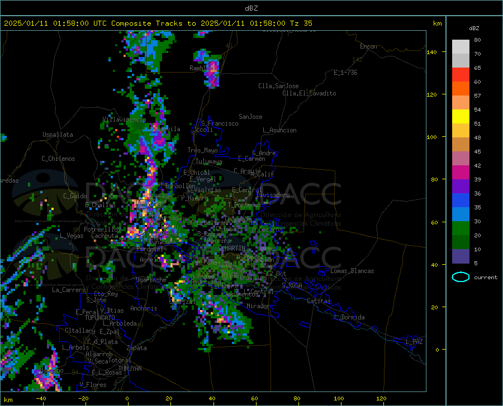The width and height of the screenshot is (503, 406).
Task: Click the 80 km vertical axis tick
Action: click(434, 179)
